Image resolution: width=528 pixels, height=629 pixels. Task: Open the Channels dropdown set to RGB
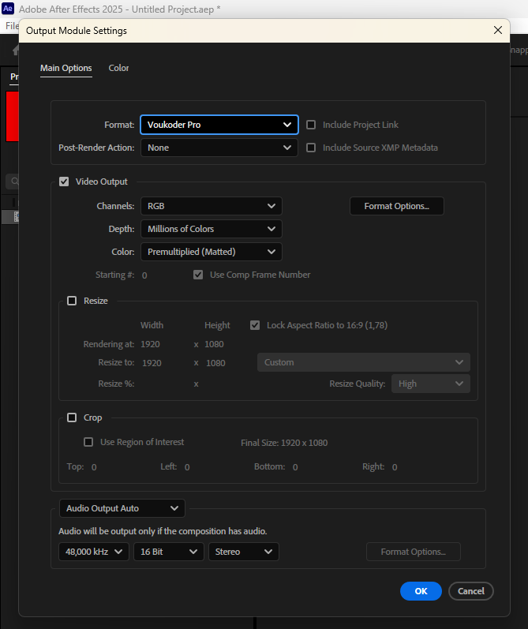coord(211,206)
